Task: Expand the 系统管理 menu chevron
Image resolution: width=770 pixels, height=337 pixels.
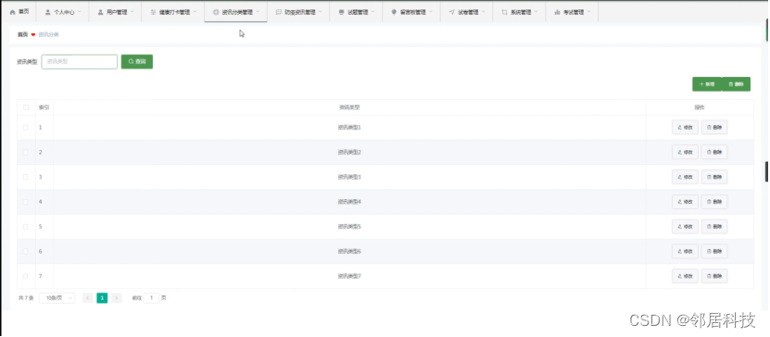Action: [536, 12]
